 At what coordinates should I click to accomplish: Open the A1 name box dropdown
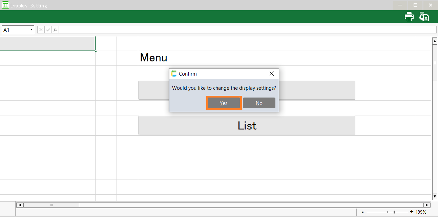pyautogui.click(x=32, y=30)
